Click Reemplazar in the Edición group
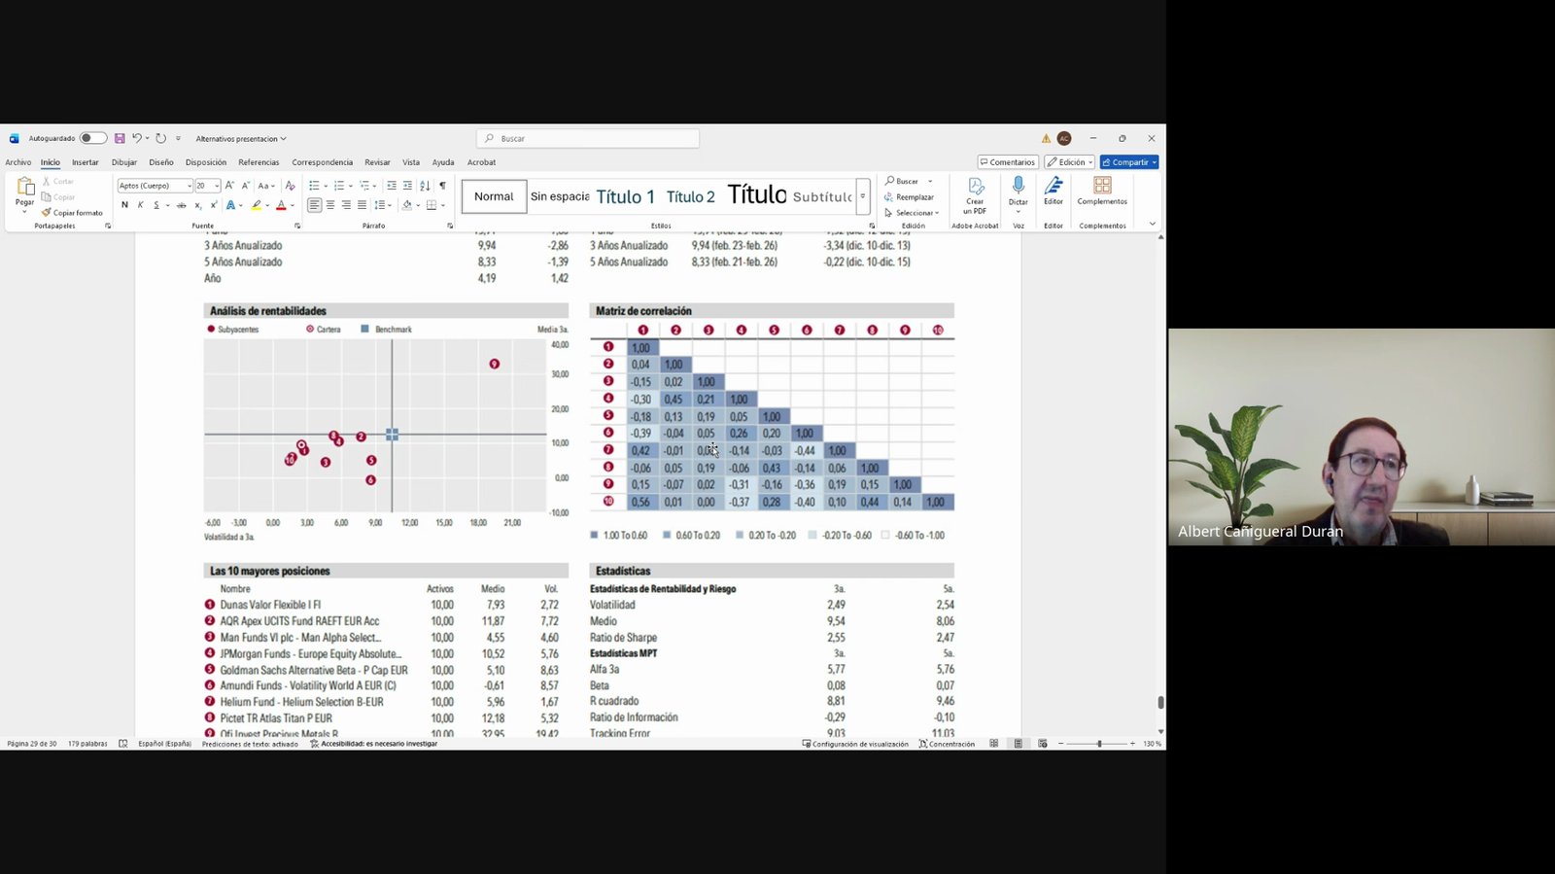The width and height of the screenshot is (1555, 874). [x=909, y=197]
